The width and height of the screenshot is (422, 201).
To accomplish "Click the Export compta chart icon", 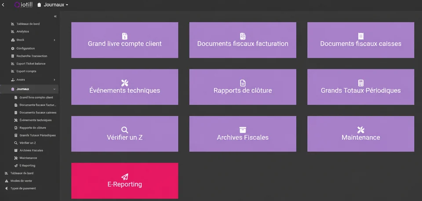I will (13, 71).
